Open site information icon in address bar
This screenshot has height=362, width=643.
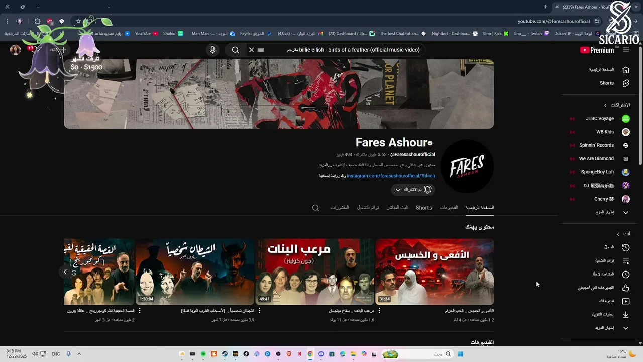tap(597, 21)
